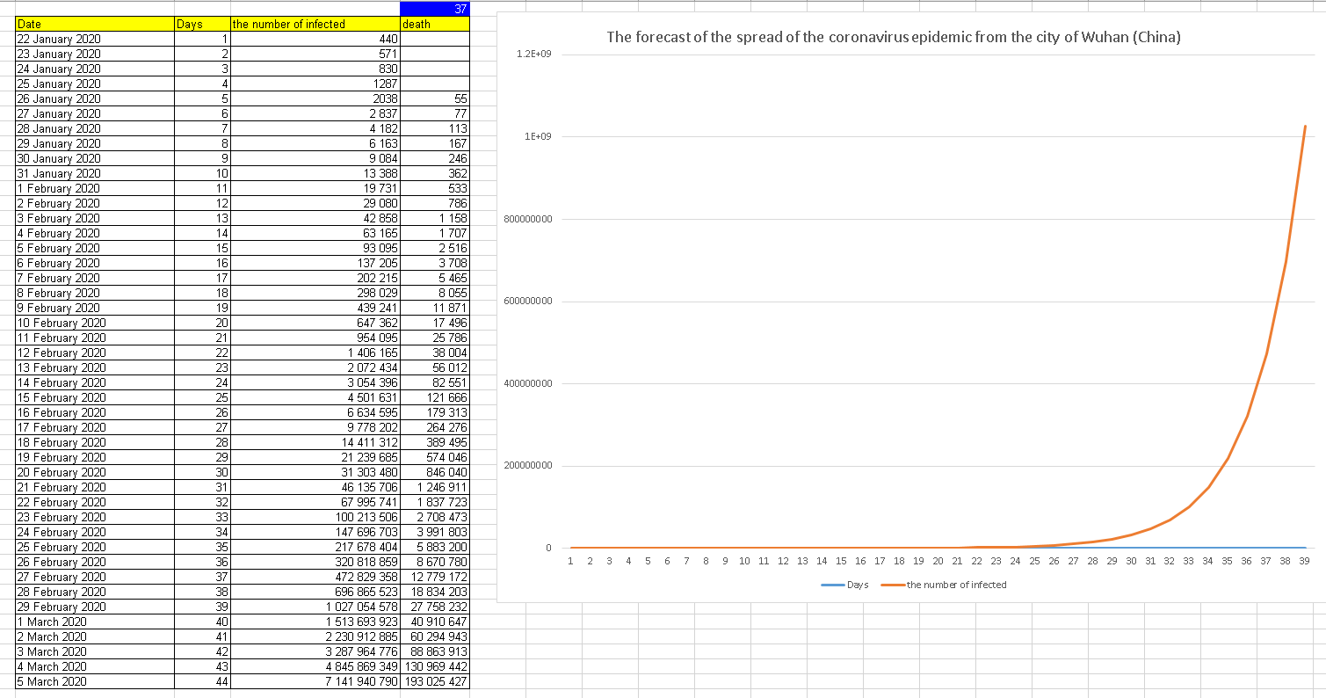Image resolution: width=1326 pixels, height=698 pixels.
Task: Click the Days cell with value 44
Action: 202,682
